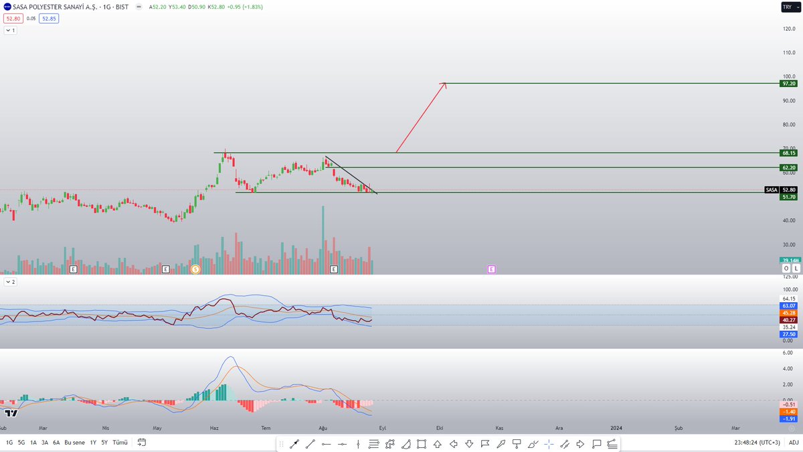
Task: Open the go-to-date calendar icon
Action: 141,443
